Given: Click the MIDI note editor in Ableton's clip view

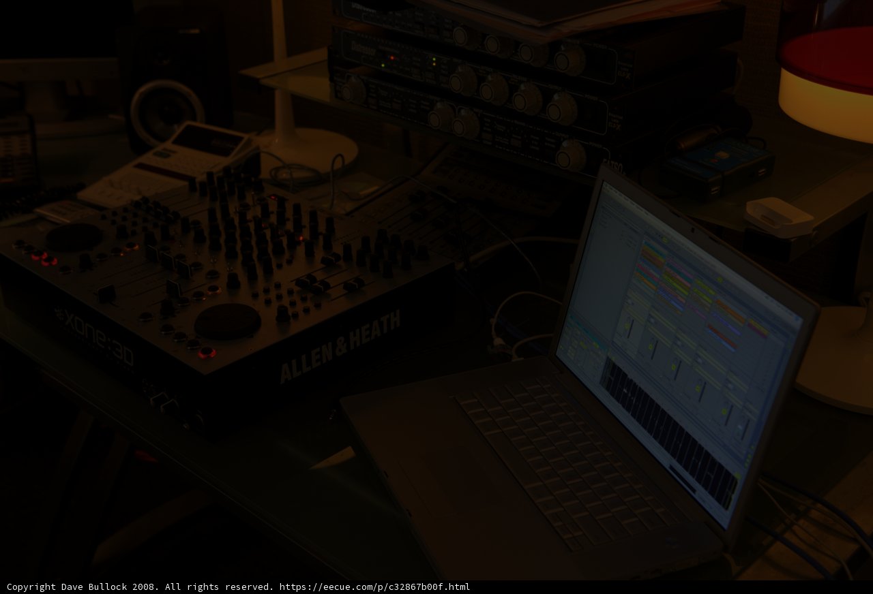Looking at the screenshot, I should click(x=668, y=431).
